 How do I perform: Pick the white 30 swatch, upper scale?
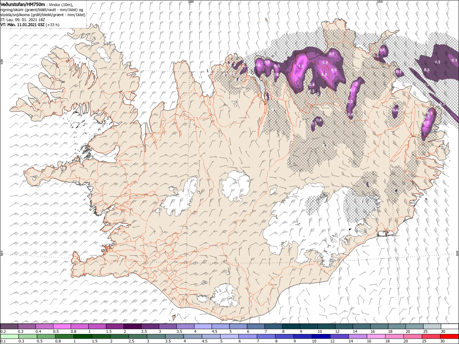click(450, 326)
